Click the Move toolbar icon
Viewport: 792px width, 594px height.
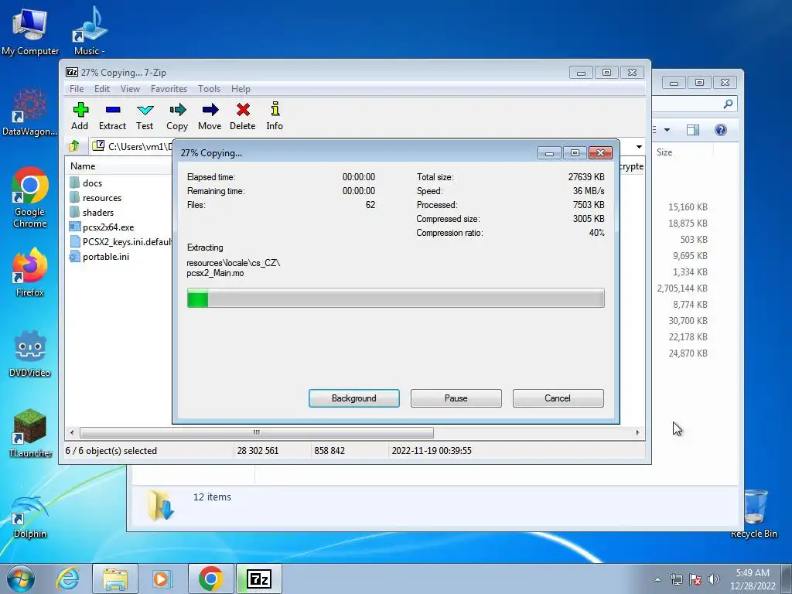[210, 116]
